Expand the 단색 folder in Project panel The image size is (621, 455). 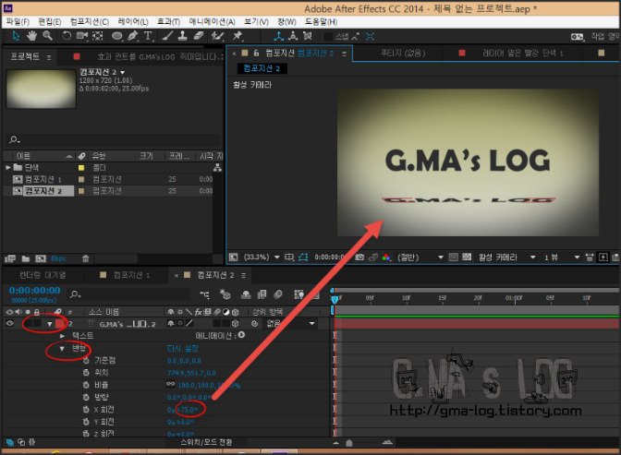pos(8,167)
